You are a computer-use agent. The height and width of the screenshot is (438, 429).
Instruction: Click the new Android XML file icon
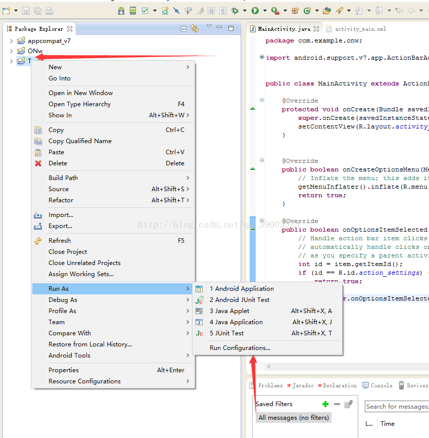click(x=165, y=11)
